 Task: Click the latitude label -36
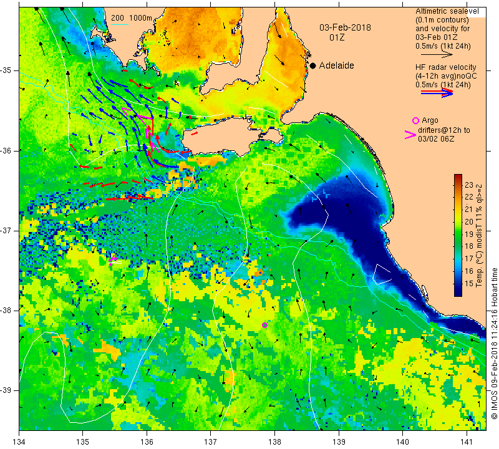click(x=6, y=150)
